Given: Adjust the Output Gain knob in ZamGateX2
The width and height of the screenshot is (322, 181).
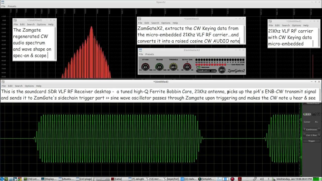Looking at the screenshot, I should (187, 67).
